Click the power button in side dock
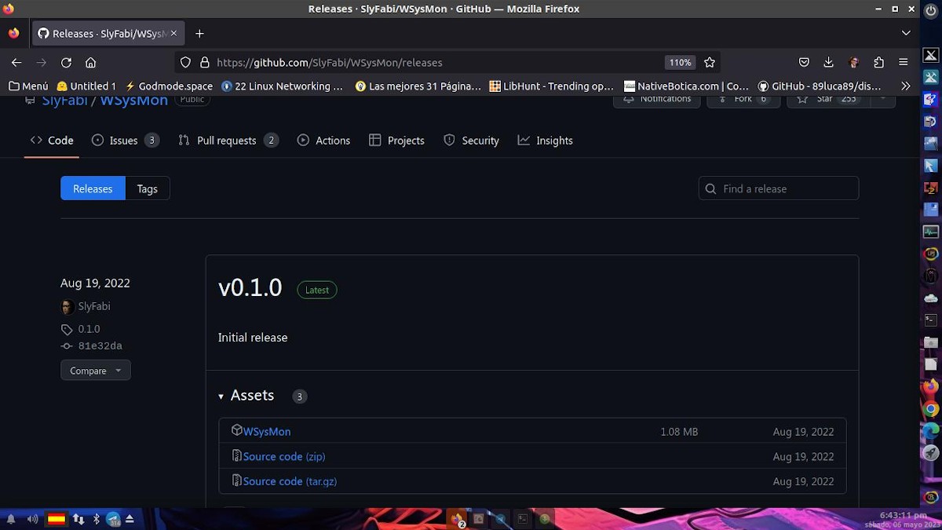Image resolution: width=942 pixels, height=530 pixels. pos(931,11)
